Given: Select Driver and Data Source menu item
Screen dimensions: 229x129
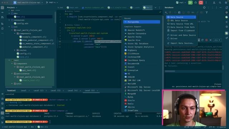Looking at the screenshot, I should [181, 35].
